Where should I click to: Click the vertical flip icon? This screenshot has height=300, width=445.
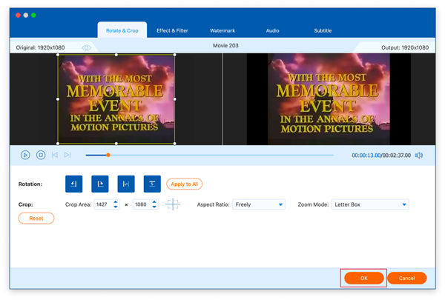[x=151, y=184]
